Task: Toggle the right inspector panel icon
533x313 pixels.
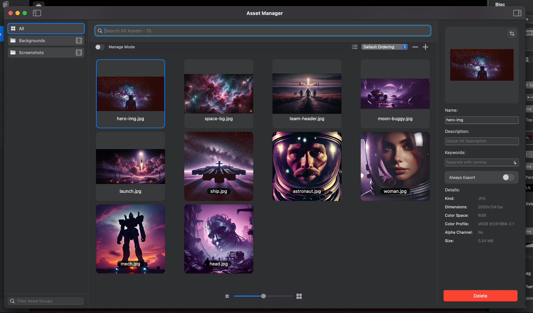Action: tap(517, 13)
